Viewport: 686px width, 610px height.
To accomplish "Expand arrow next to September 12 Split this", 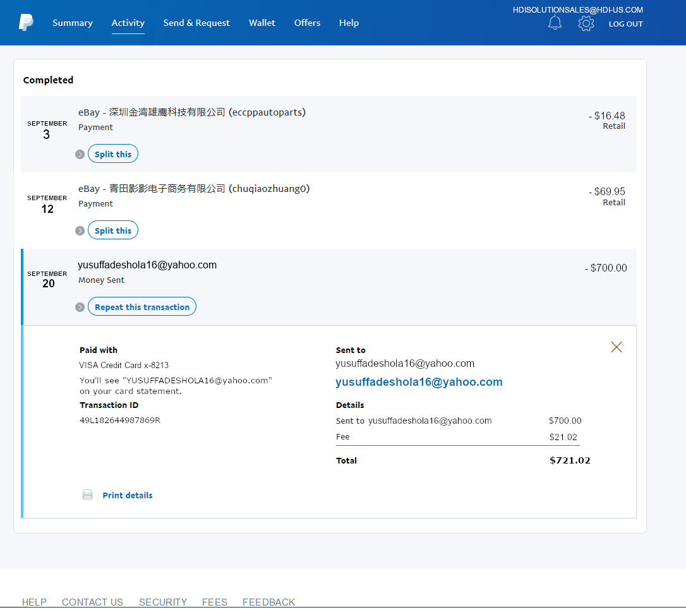I will point(80,231).
